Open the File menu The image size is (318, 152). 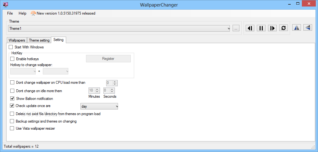tap(10, 13)
